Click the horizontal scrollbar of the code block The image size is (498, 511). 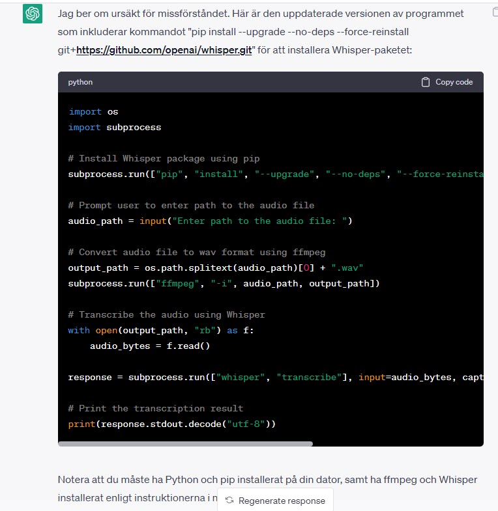click(x=185, y=443)
